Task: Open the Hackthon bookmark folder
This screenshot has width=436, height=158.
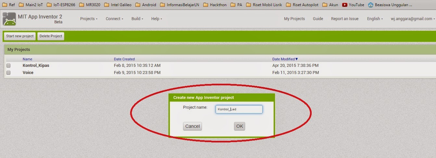Action: click(x=215, y=5)
